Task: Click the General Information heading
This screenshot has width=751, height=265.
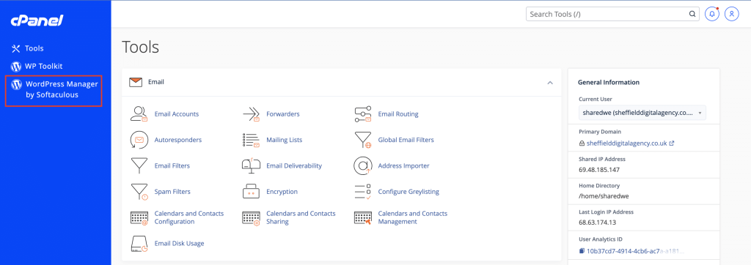Action: click(x=609, y=82)
